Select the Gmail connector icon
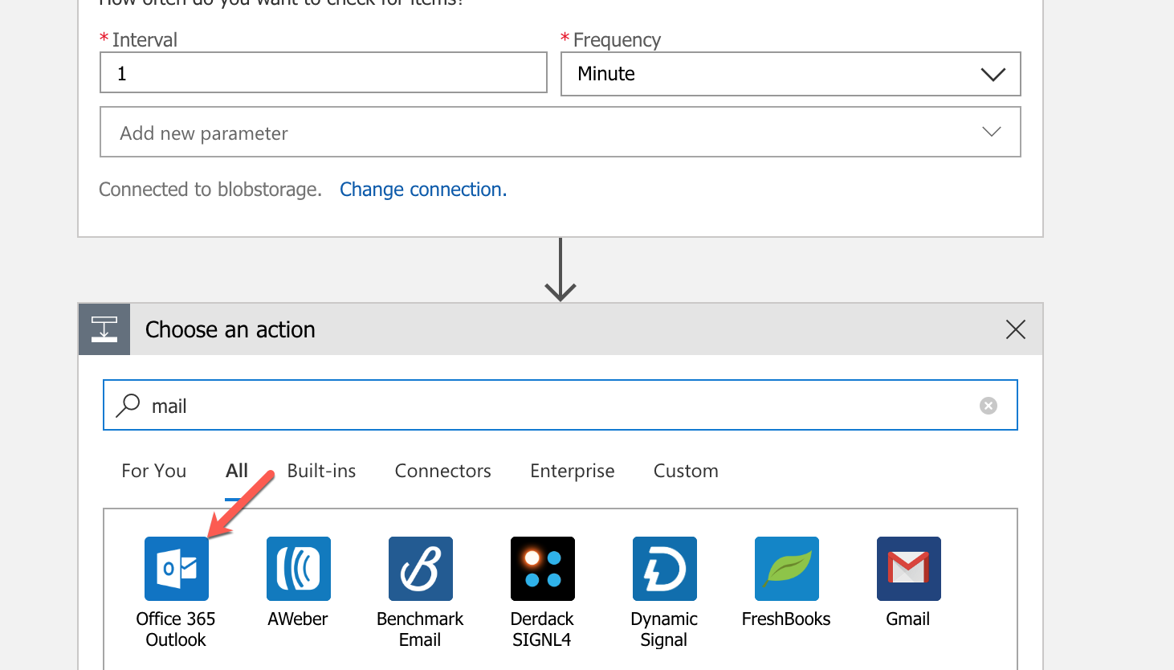Screen dimensions: 1174x670 point(909,569)
